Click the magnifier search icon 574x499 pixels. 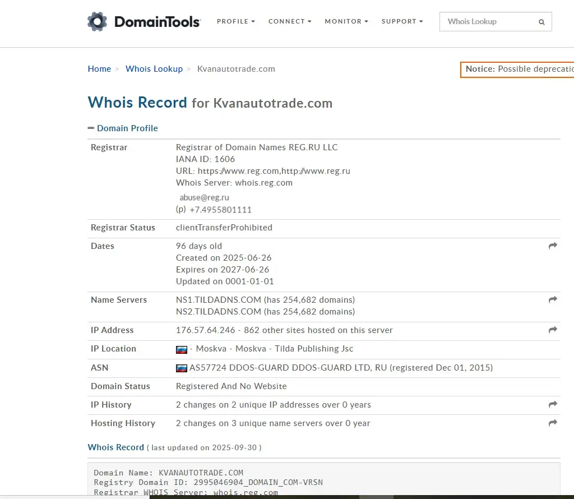[x=541, y=22]
